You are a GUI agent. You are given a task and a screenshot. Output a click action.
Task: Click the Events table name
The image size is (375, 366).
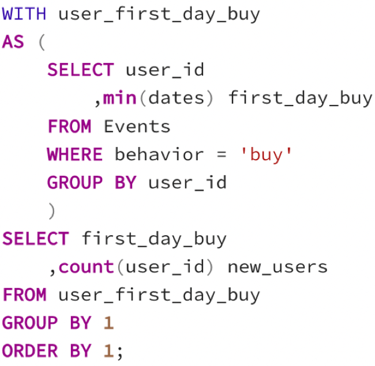coord(137,126)
